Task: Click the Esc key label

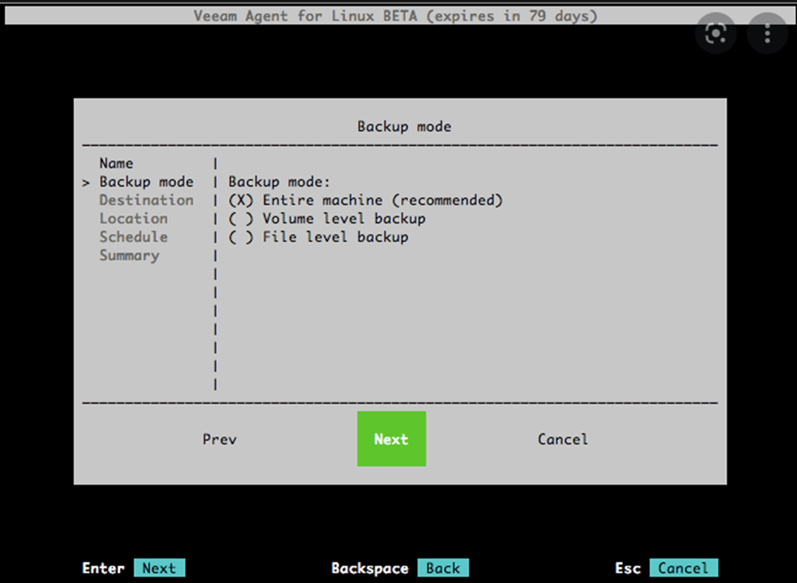Action: 628,568
